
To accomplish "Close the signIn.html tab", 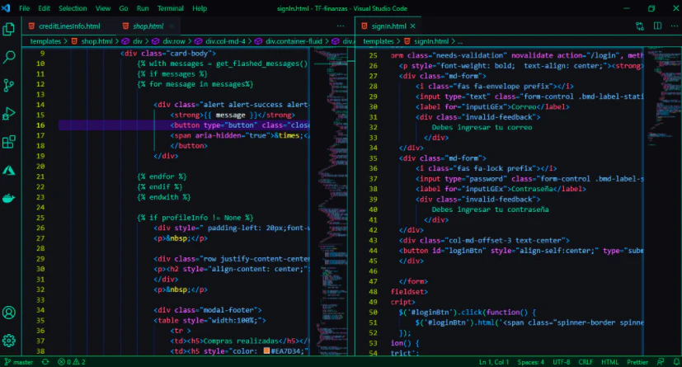I will coord(412,26).
